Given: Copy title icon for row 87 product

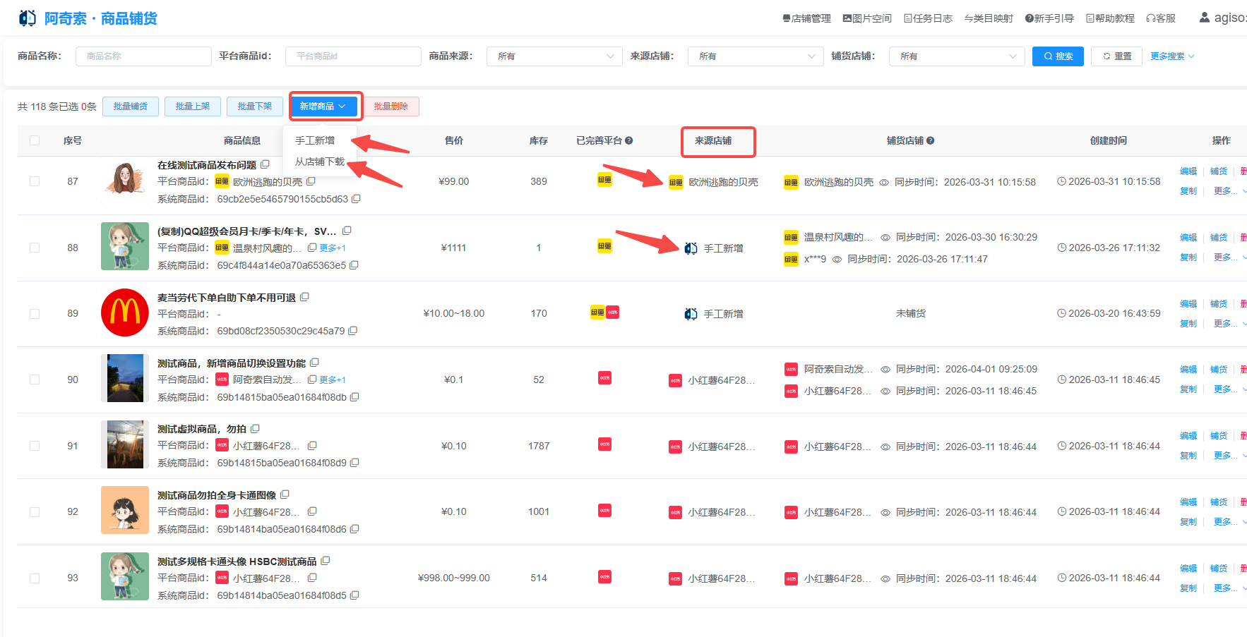Looking at the screenshot, I should (x=265, y=164).
